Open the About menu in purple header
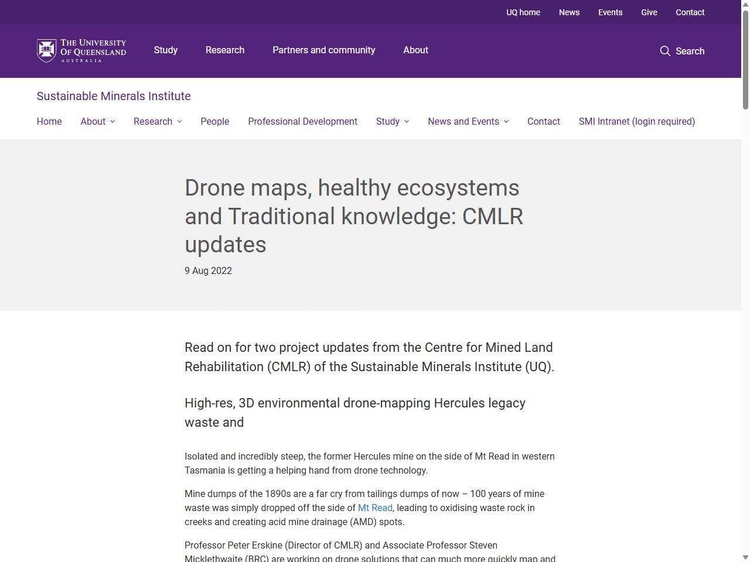 point(415,50)
